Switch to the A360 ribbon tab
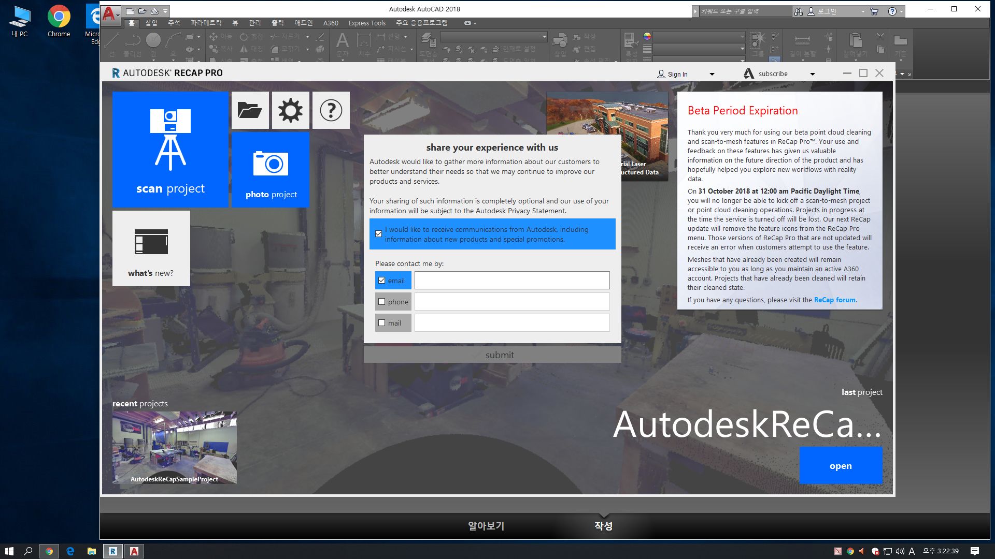Image resolution: width=995 pixels, height=559 pixels. tap(331, 23)
